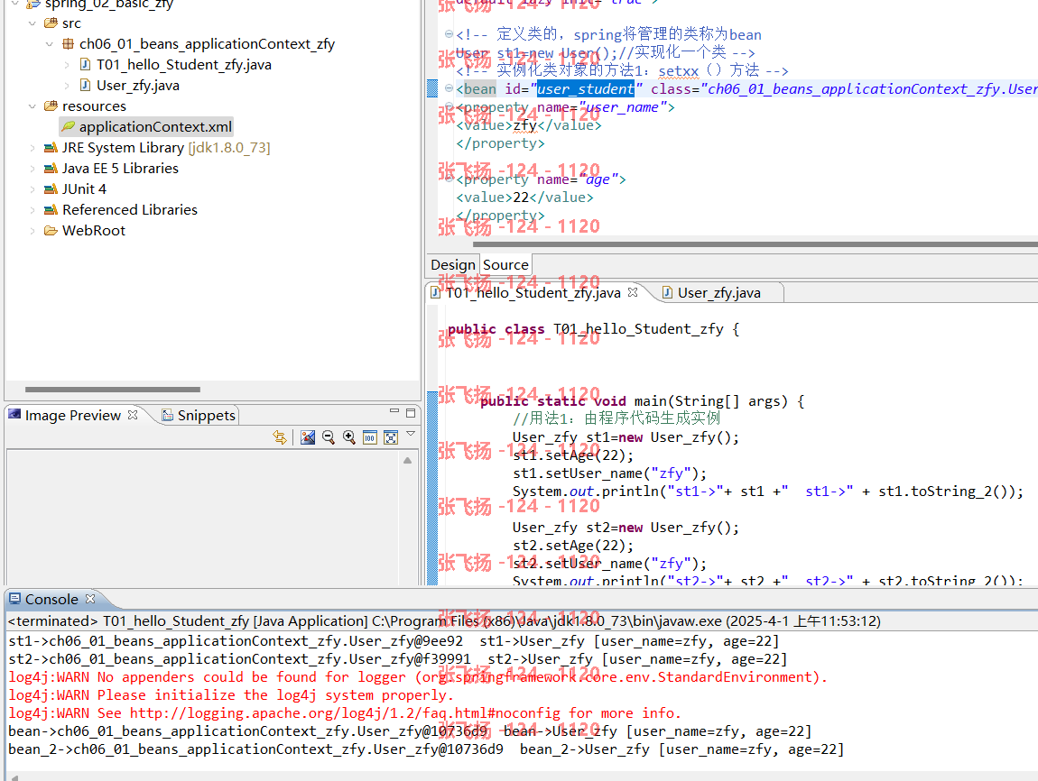The width and height of the screenshot is (1038, 781).
Task: Close the Console view tab
Action: pyautogui.click(x=90, y=599)
